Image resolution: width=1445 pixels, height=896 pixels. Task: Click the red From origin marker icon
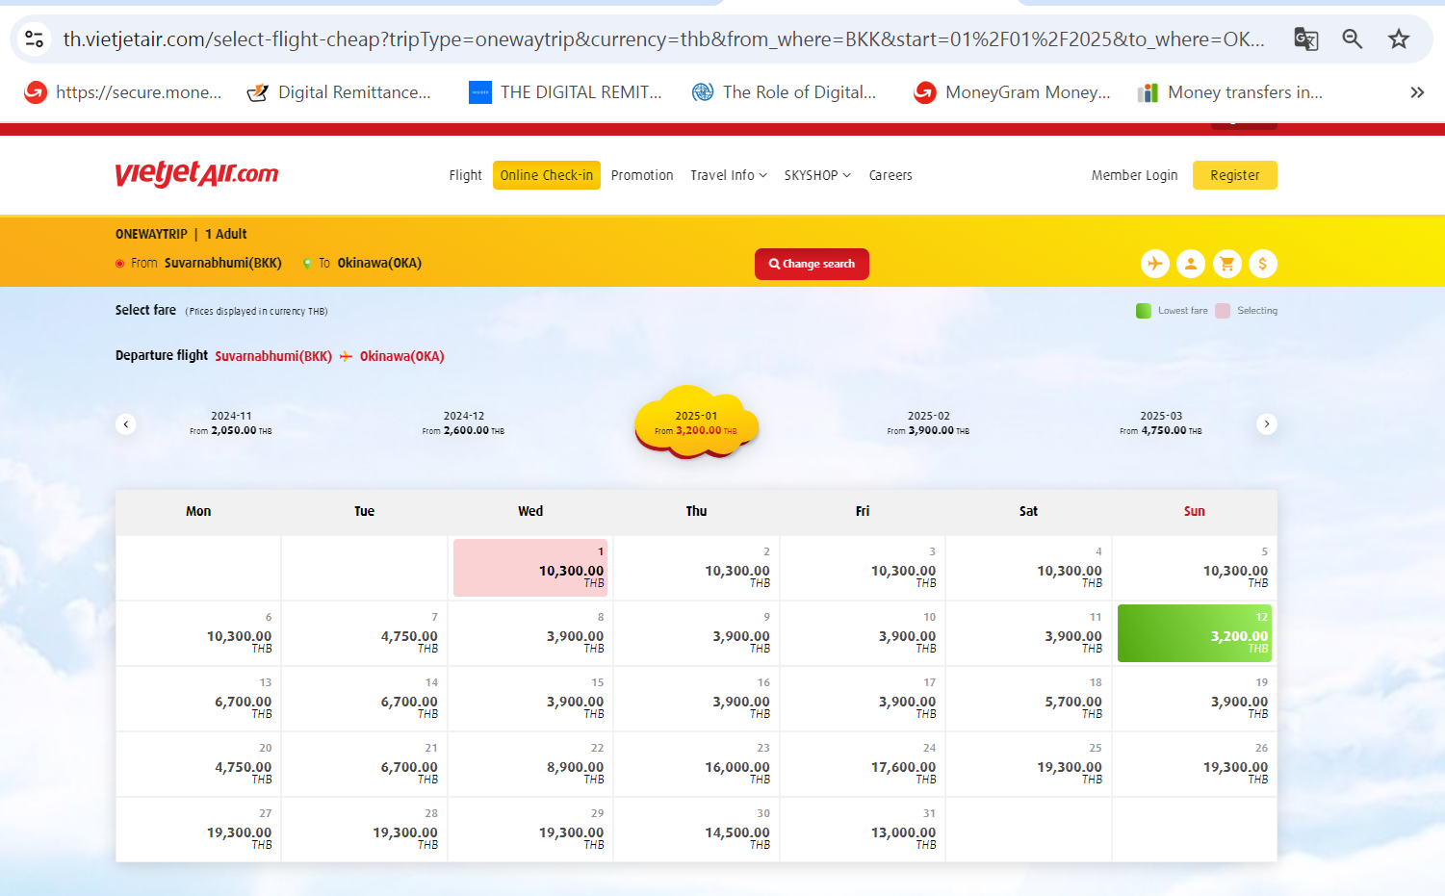point(119,264)
